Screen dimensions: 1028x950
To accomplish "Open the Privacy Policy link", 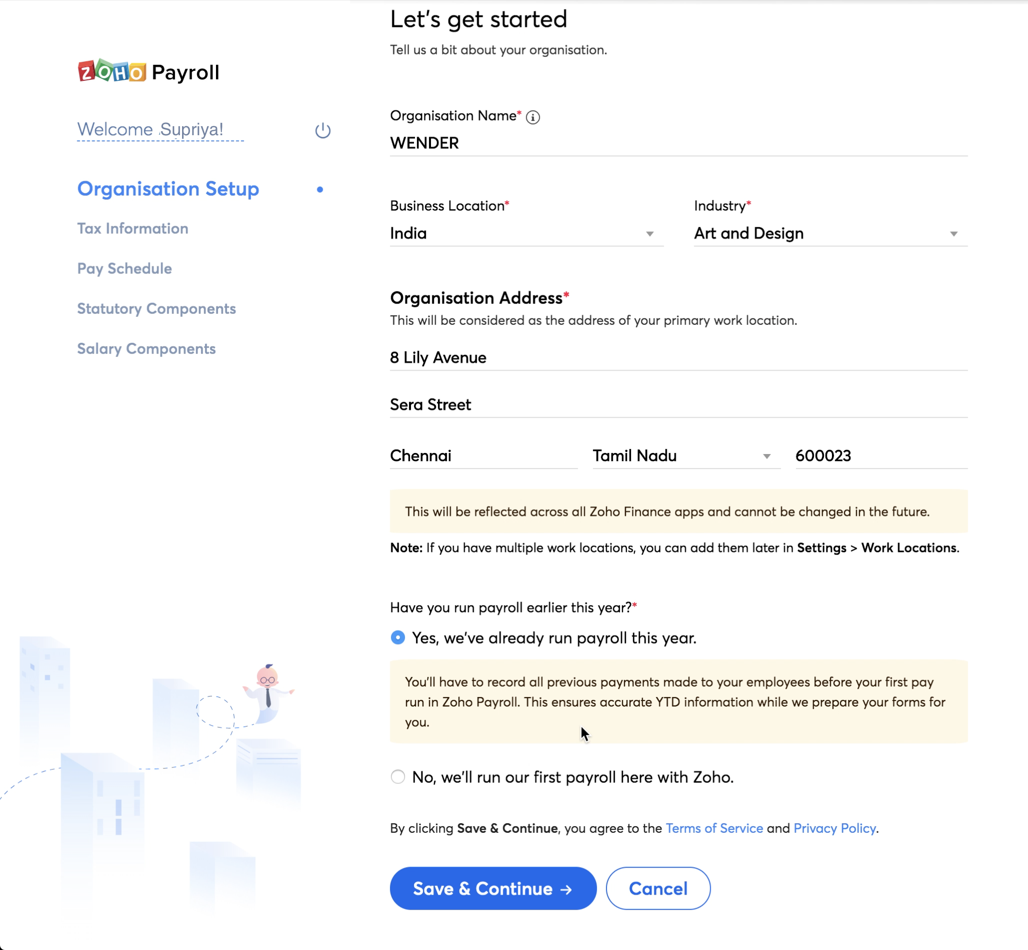I will click(834, 828).
